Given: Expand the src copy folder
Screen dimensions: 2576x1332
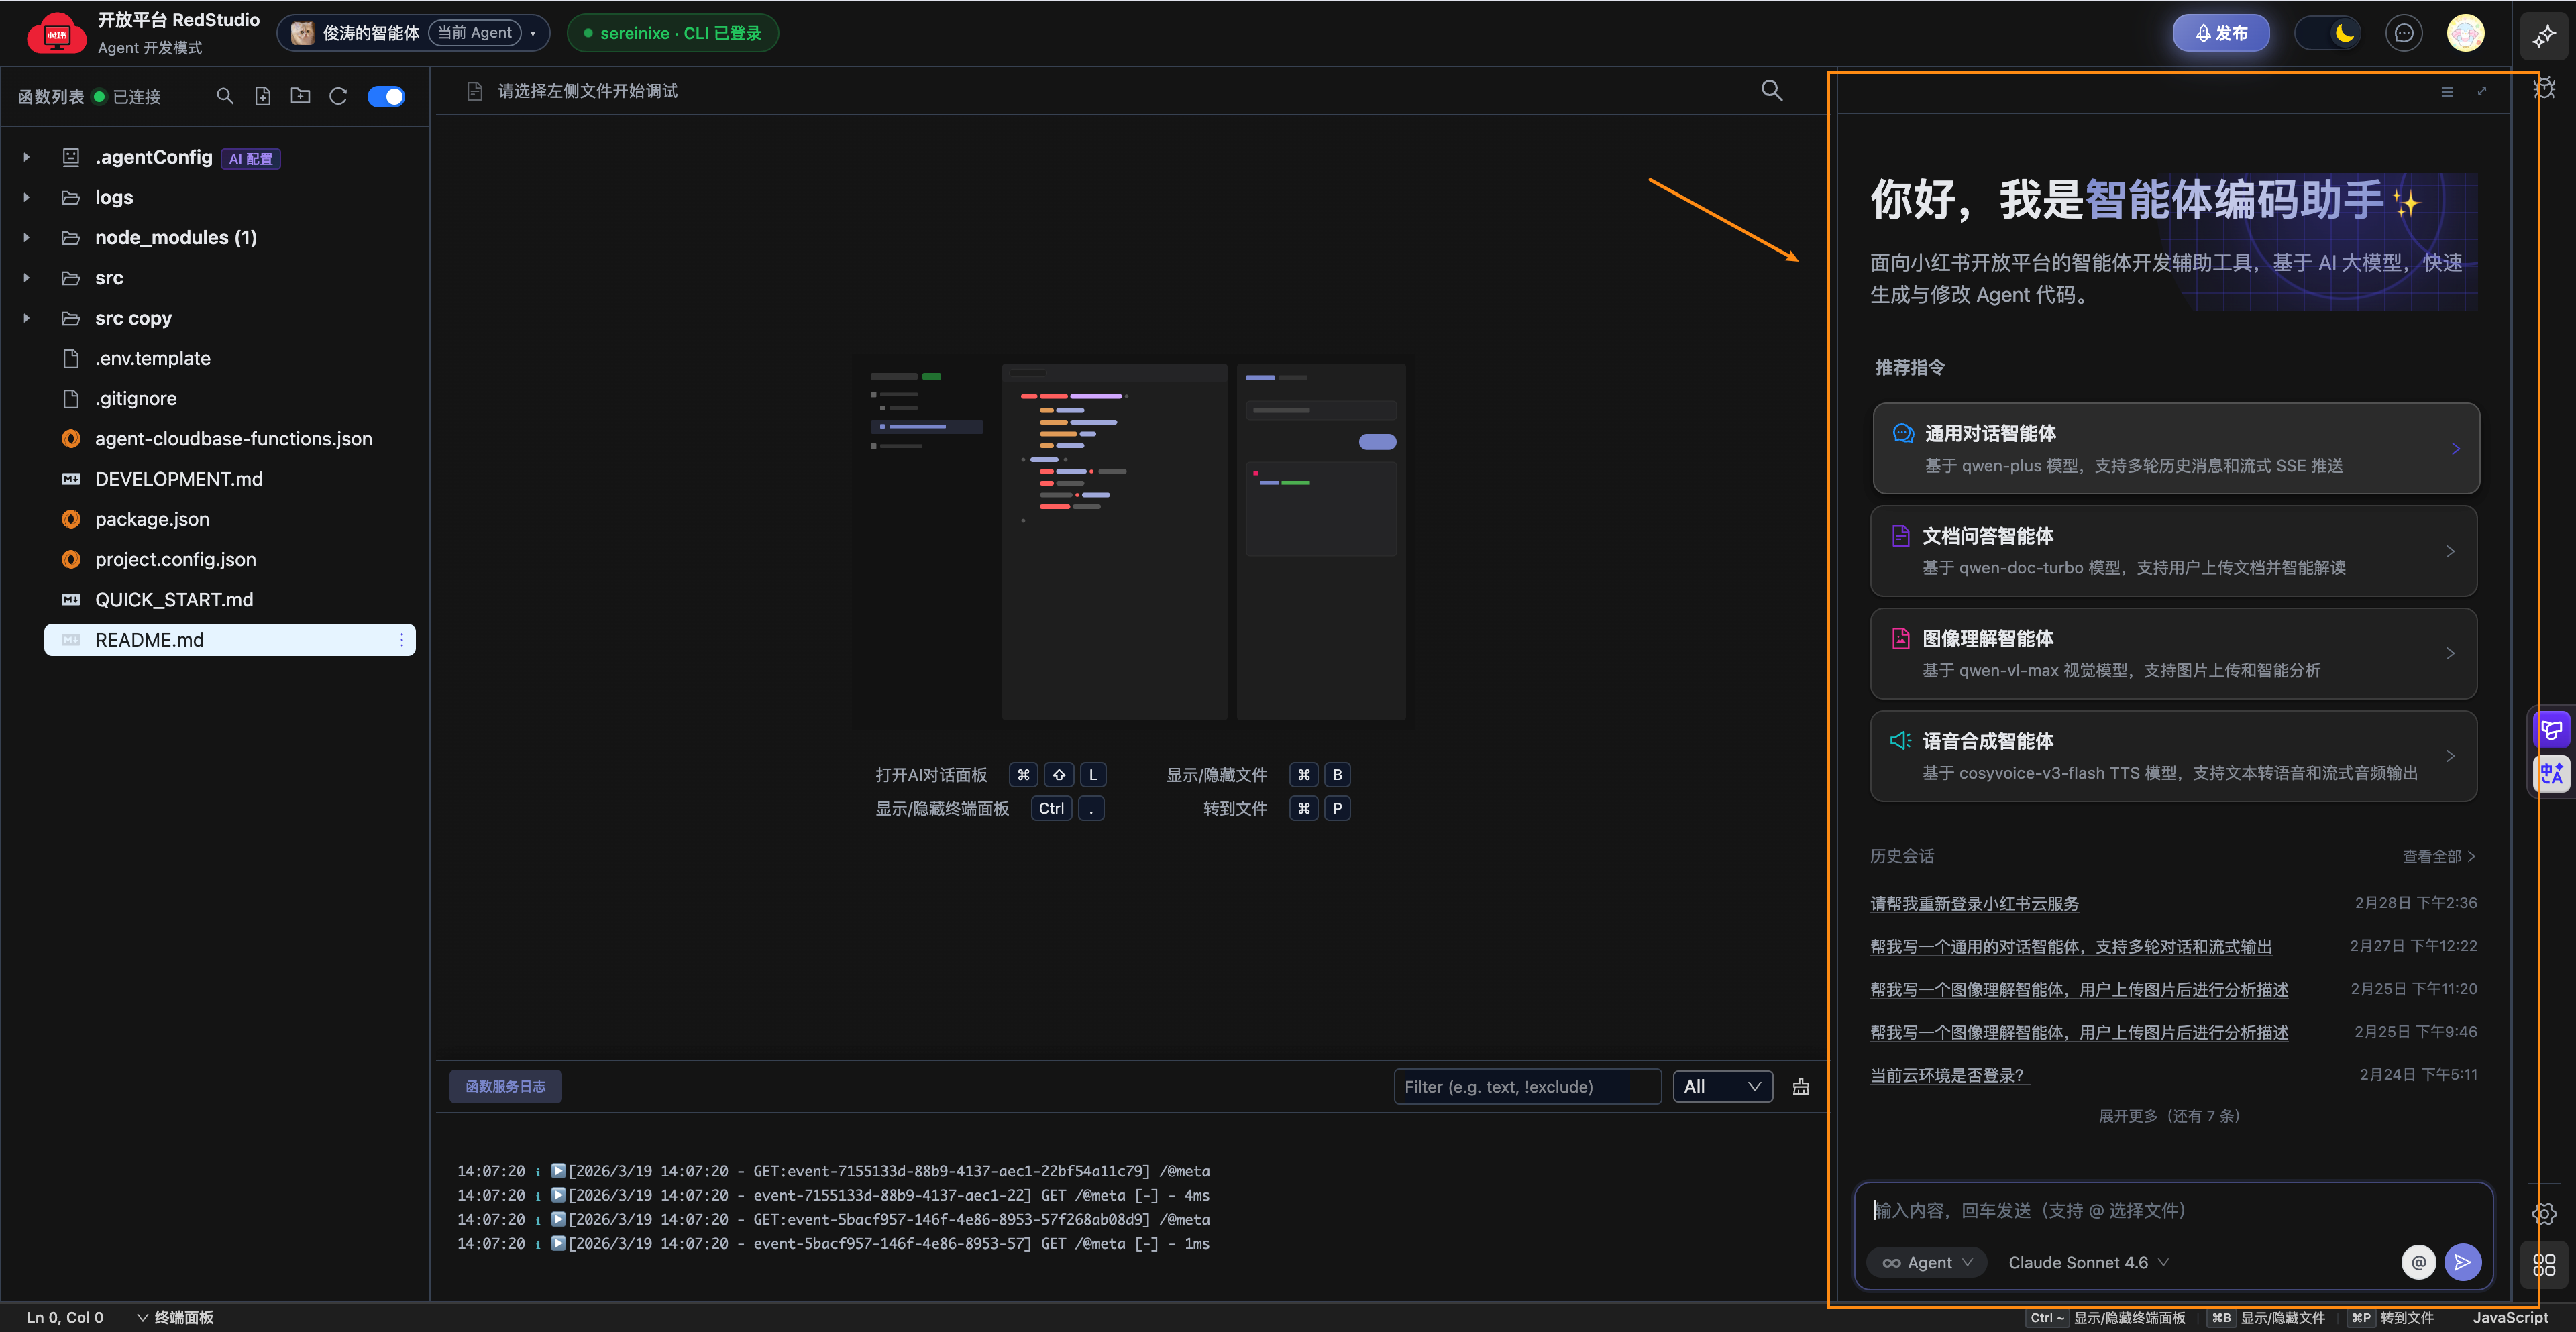Looking at the screenshot, I should [27, 318].
